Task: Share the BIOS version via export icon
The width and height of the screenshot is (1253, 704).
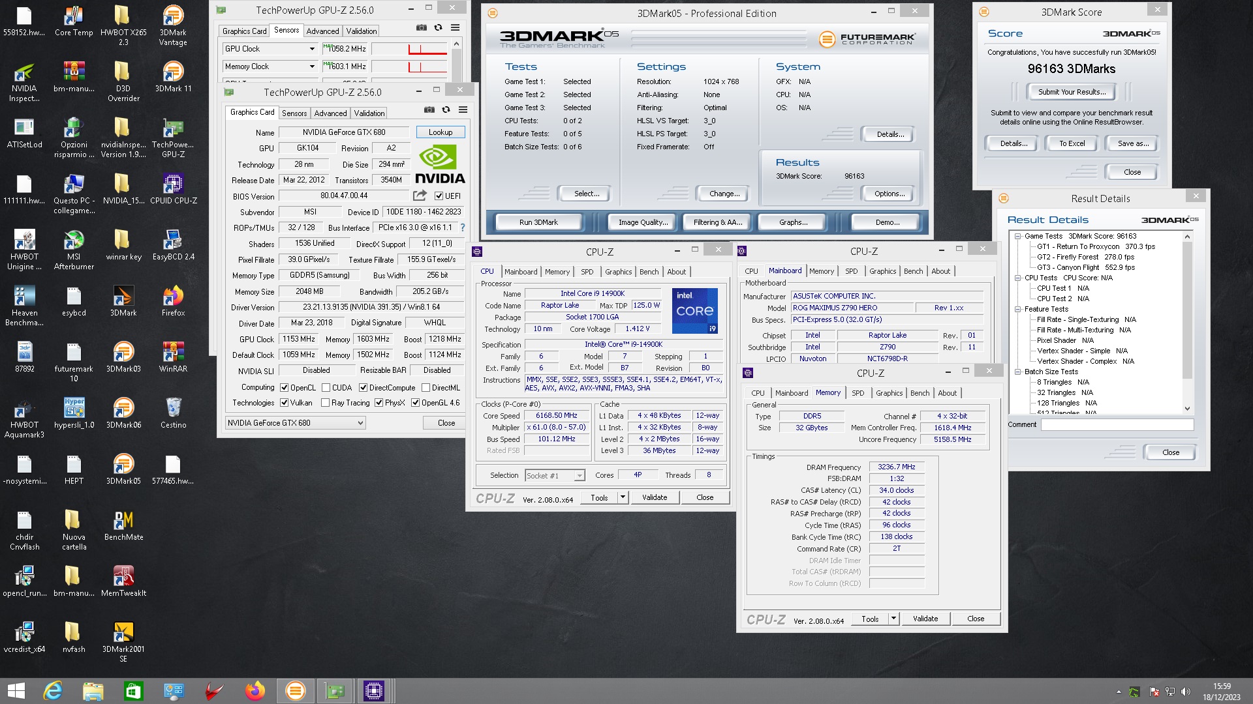Action: tap(420, 195)
